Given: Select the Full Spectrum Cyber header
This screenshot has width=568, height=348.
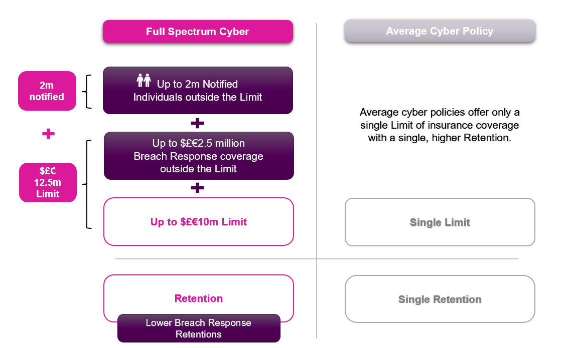Looking at the screenshot, I should pyautogui.click(x=198, y=32).
